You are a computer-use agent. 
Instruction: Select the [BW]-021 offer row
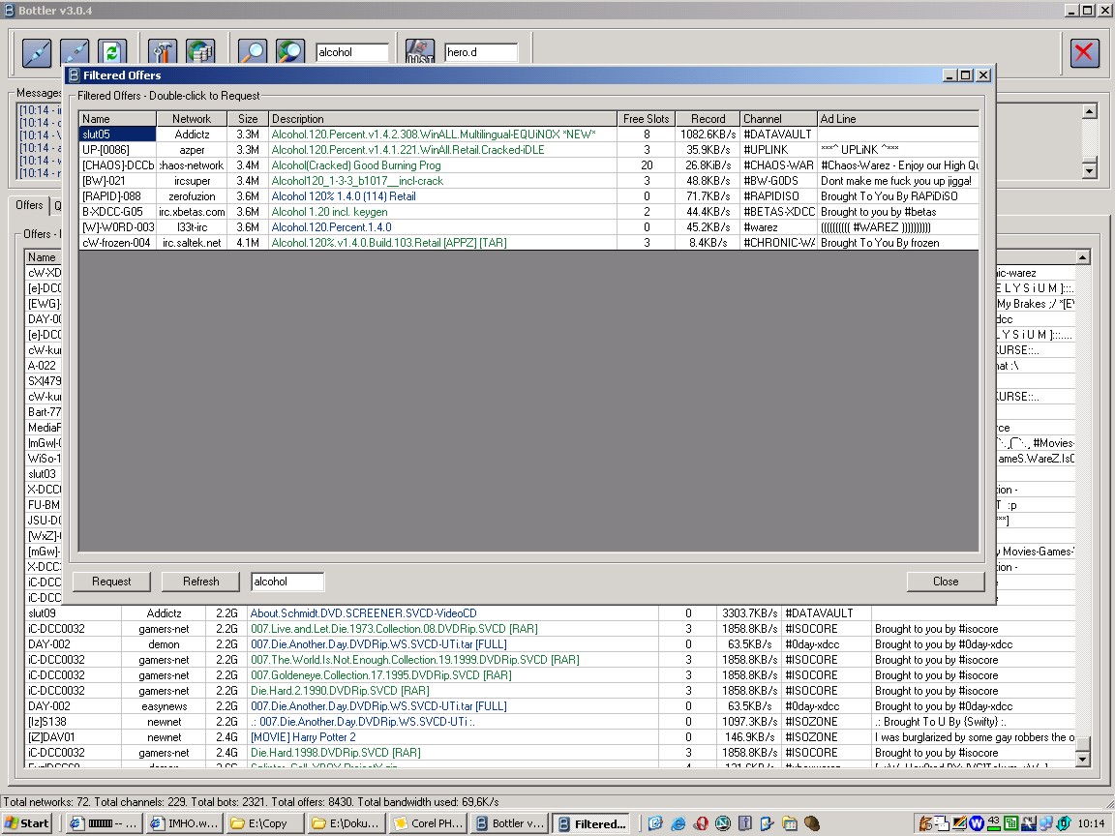pyautogui.click(x=528, y=181)
